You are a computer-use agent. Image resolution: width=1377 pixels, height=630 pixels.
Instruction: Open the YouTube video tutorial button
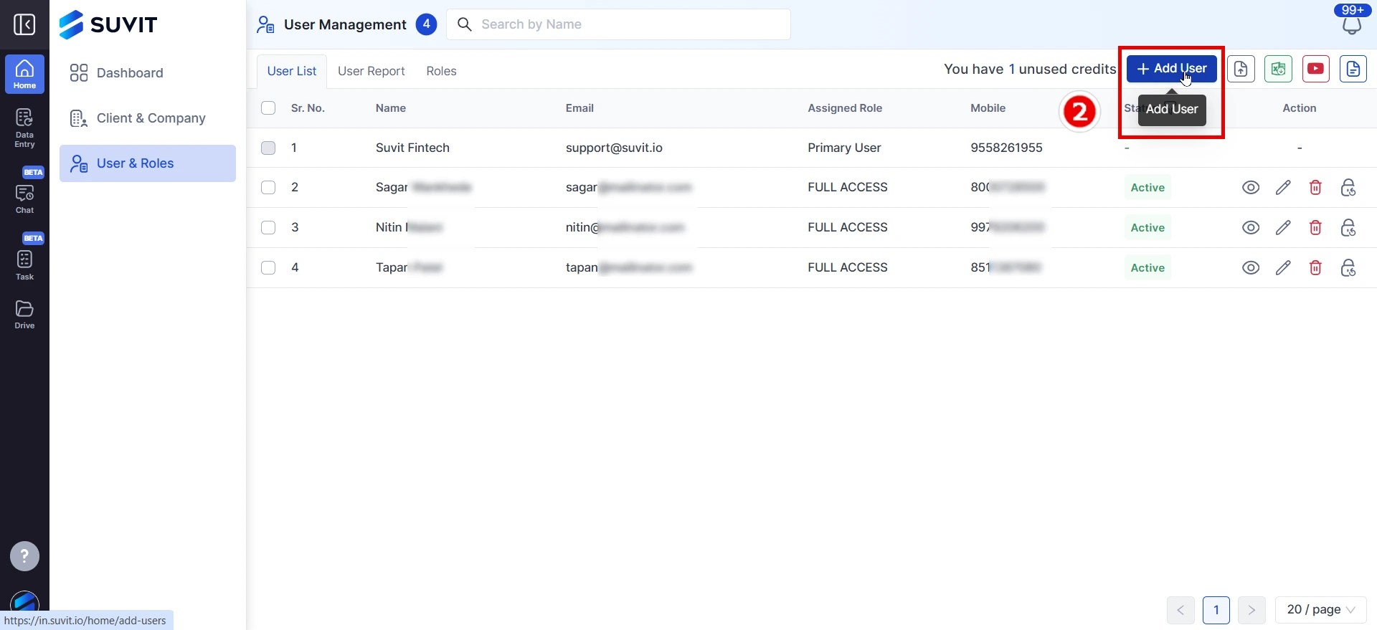coord(1316,69)
